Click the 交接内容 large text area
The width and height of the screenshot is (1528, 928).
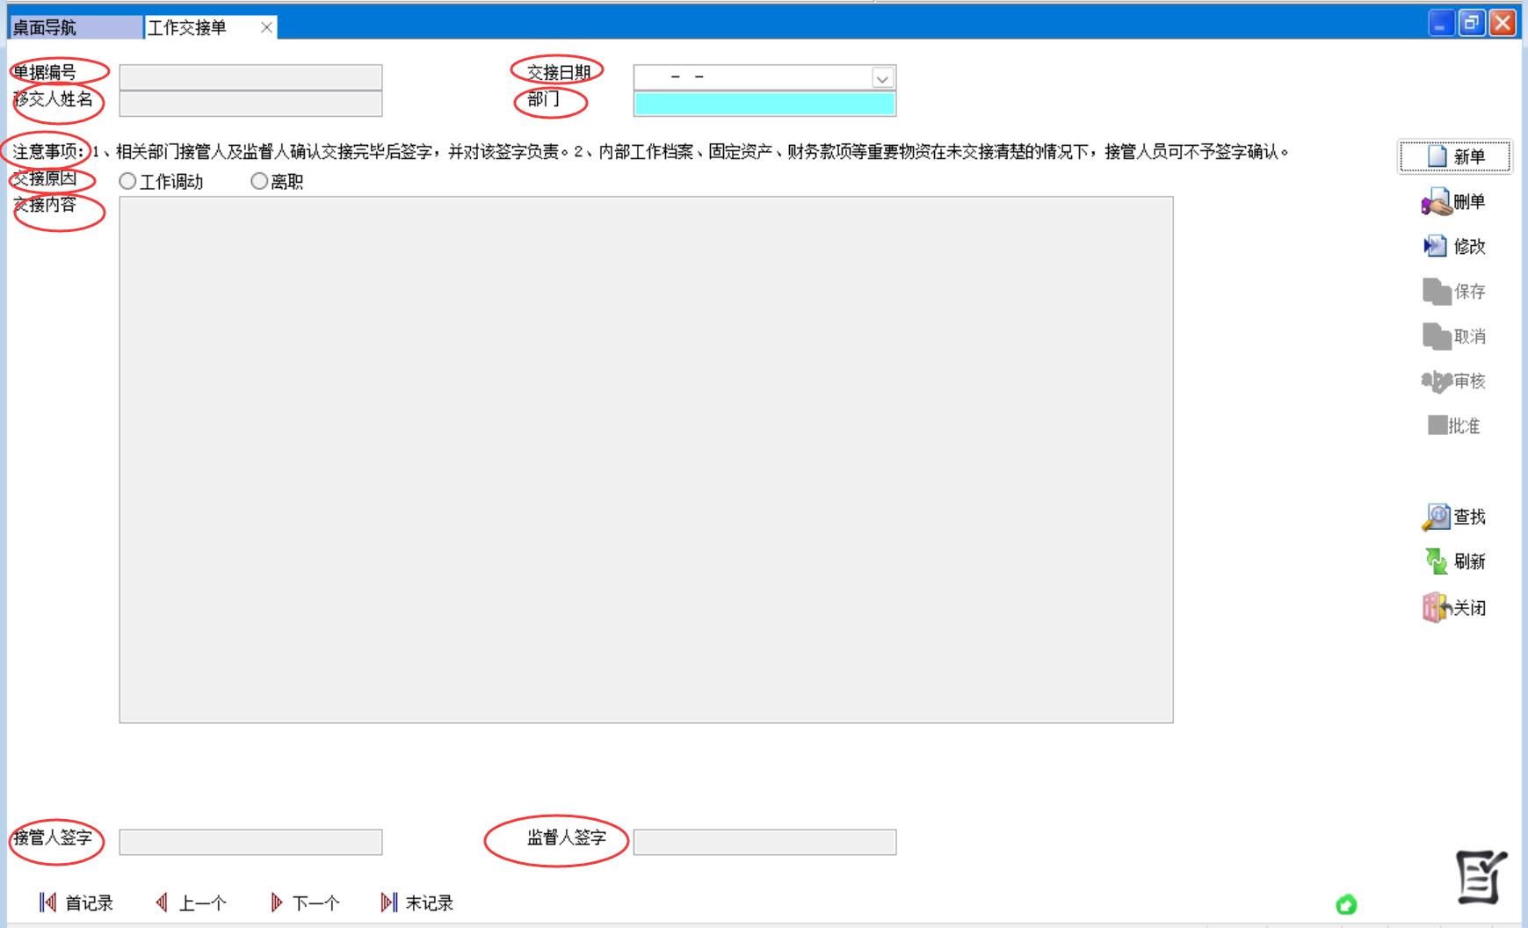(646, 460)
